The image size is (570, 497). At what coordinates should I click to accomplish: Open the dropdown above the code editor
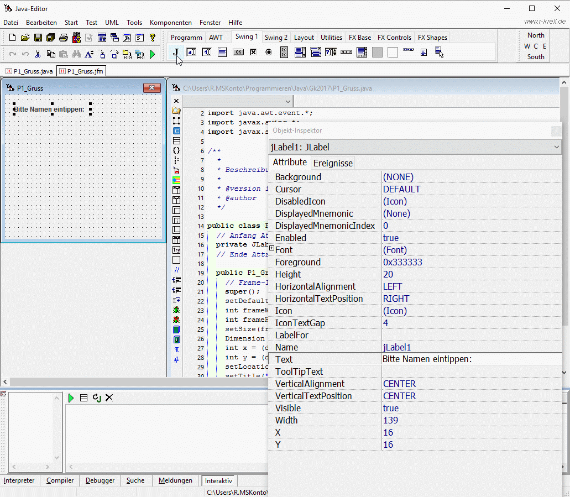pos(288,102)
